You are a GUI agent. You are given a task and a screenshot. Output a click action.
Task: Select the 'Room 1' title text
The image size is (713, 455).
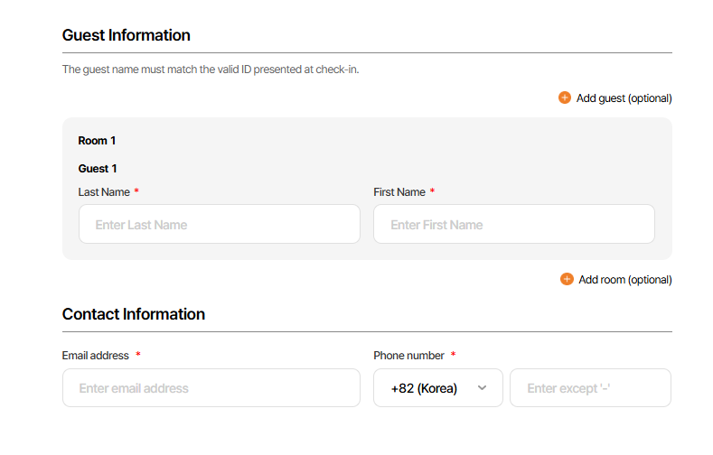pos(97,141)
